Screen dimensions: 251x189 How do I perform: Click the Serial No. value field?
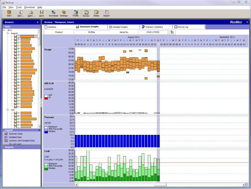[153, 32]
